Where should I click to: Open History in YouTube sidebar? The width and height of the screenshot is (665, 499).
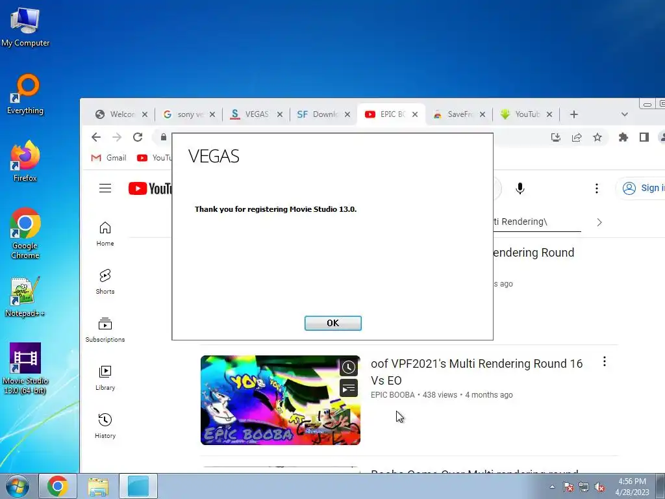[105, 426]
